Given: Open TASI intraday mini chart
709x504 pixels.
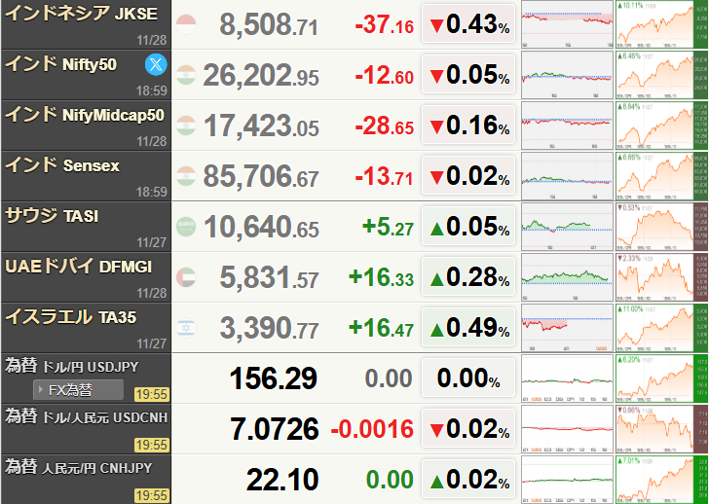Looking at the screenshot, I should [567, 227].
